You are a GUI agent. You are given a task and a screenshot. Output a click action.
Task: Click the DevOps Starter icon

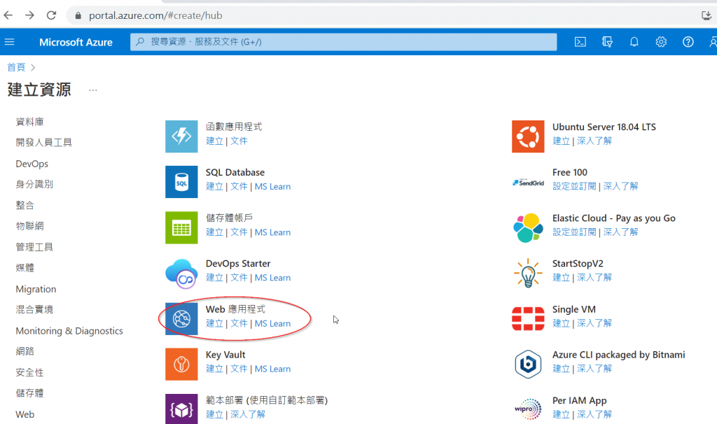click(181, 274)
